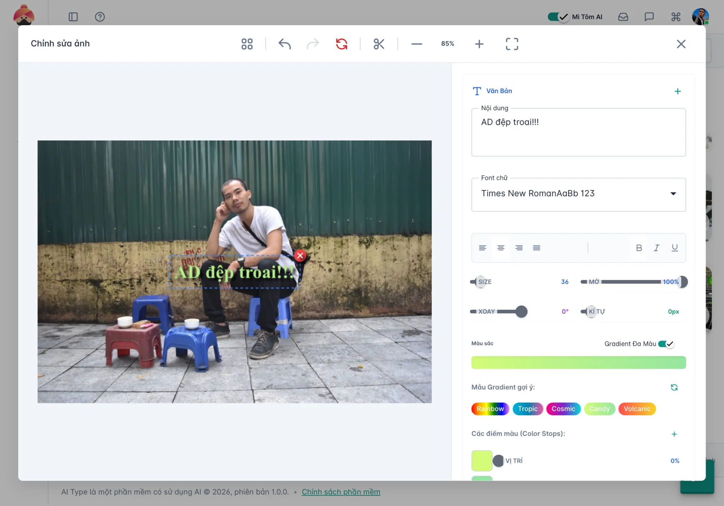Click the red reset rotation icon
Image resolution: width=724 pixels, height=506 pixels.
[341, 44]
